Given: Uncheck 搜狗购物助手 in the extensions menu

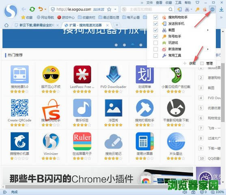Looking at the screenshot, I should 155,17.
